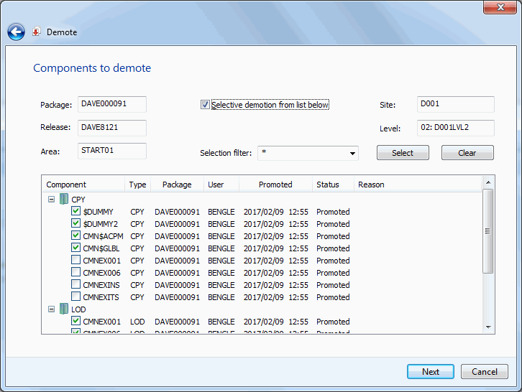Screen dimensions: 522x392
Task: Open the Selection filter dropdown
Action: point(352,153)
